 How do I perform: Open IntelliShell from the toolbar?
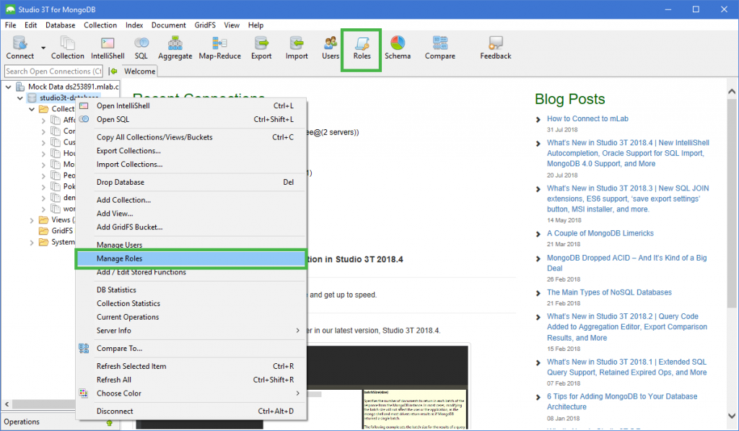108,48
